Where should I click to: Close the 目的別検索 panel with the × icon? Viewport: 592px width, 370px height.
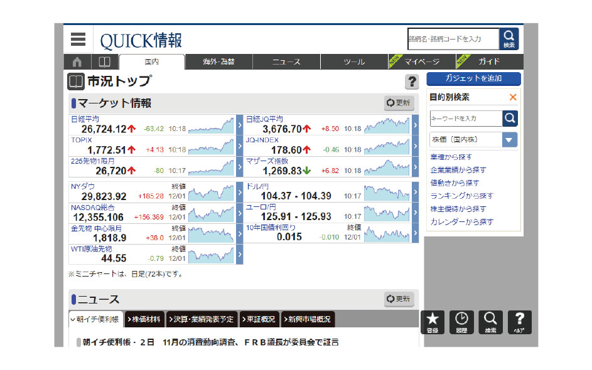513,97
